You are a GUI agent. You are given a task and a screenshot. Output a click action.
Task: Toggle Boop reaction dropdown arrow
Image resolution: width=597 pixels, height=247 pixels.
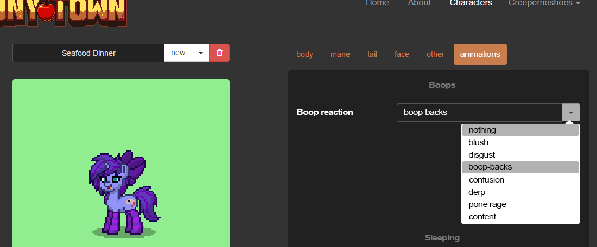point(571,113)
